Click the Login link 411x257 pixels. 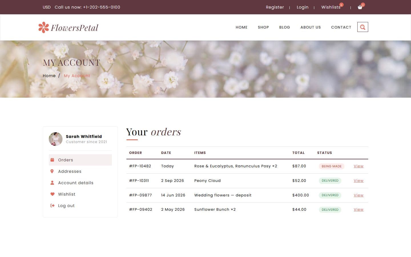click(x=303, y=7)
